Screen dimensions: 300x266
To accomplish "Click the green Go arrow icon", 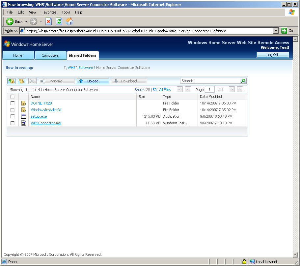I will tap(284, 31).
